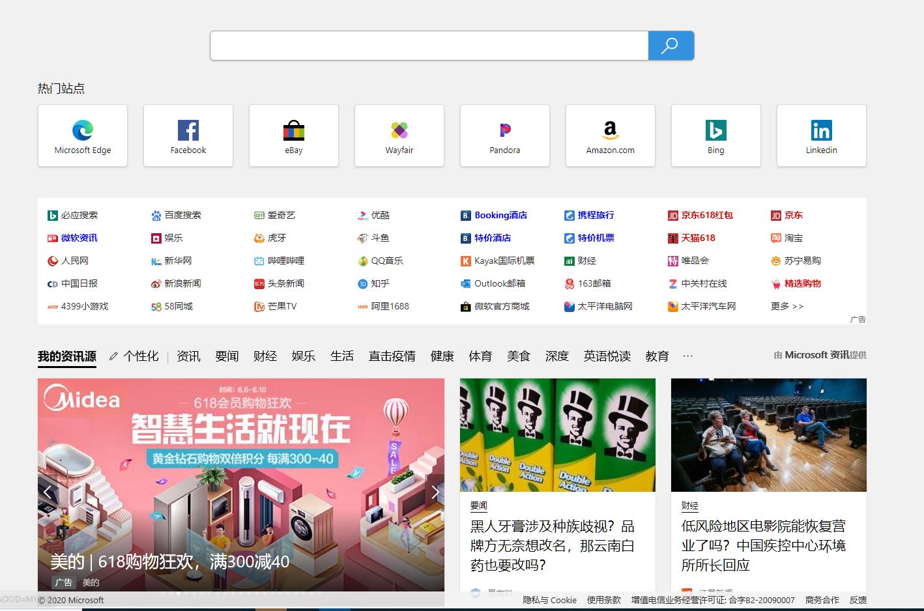Open Outlook邮箱 link
This screenshot has width=924, height=611.
coord(493,283)
